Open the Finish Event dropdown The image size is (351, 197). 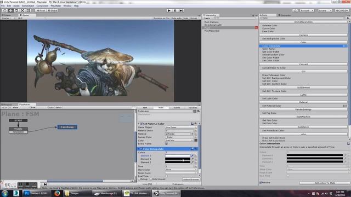click(181, 173)
